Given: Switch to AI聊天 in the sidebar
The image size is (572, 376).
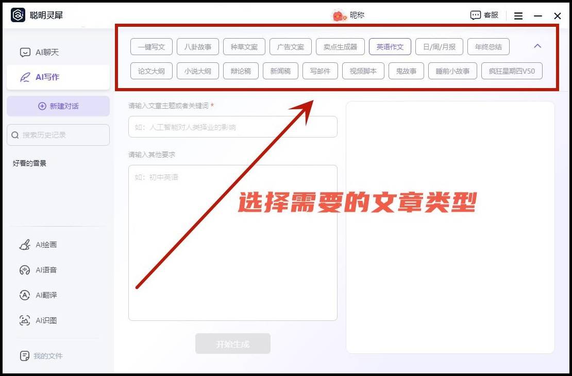Looking at the screenshot, I should tap(58, 53).
